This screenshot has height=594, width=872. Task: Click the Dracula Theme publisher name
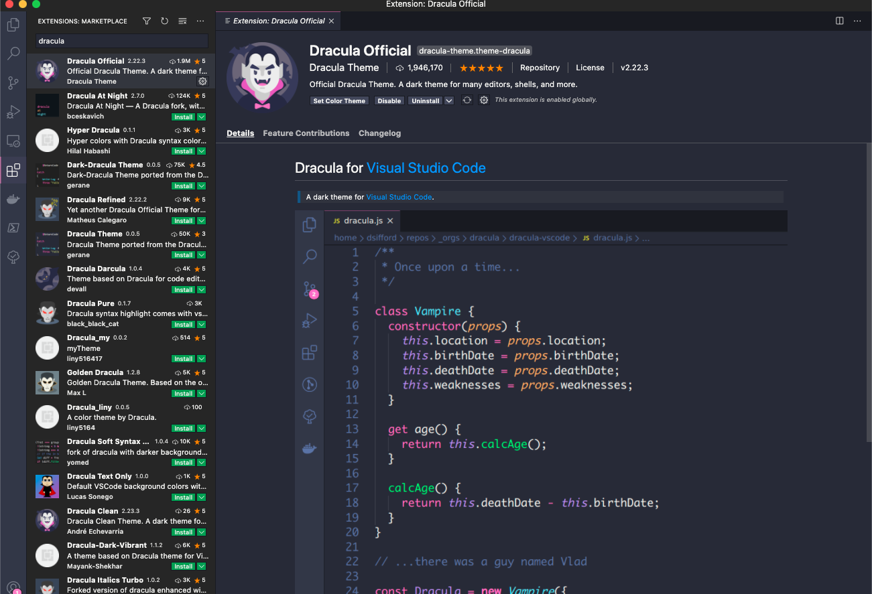click(345, 68)
